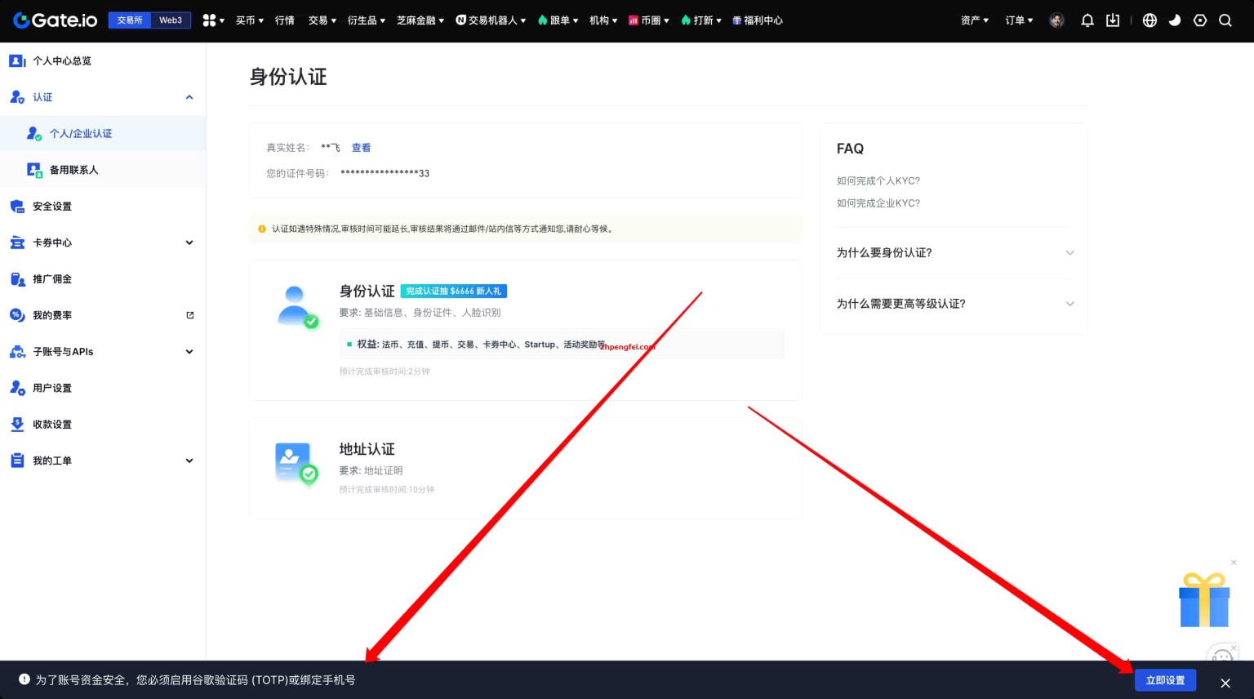Open 安全设置 in the sidebar

point(51,206)
